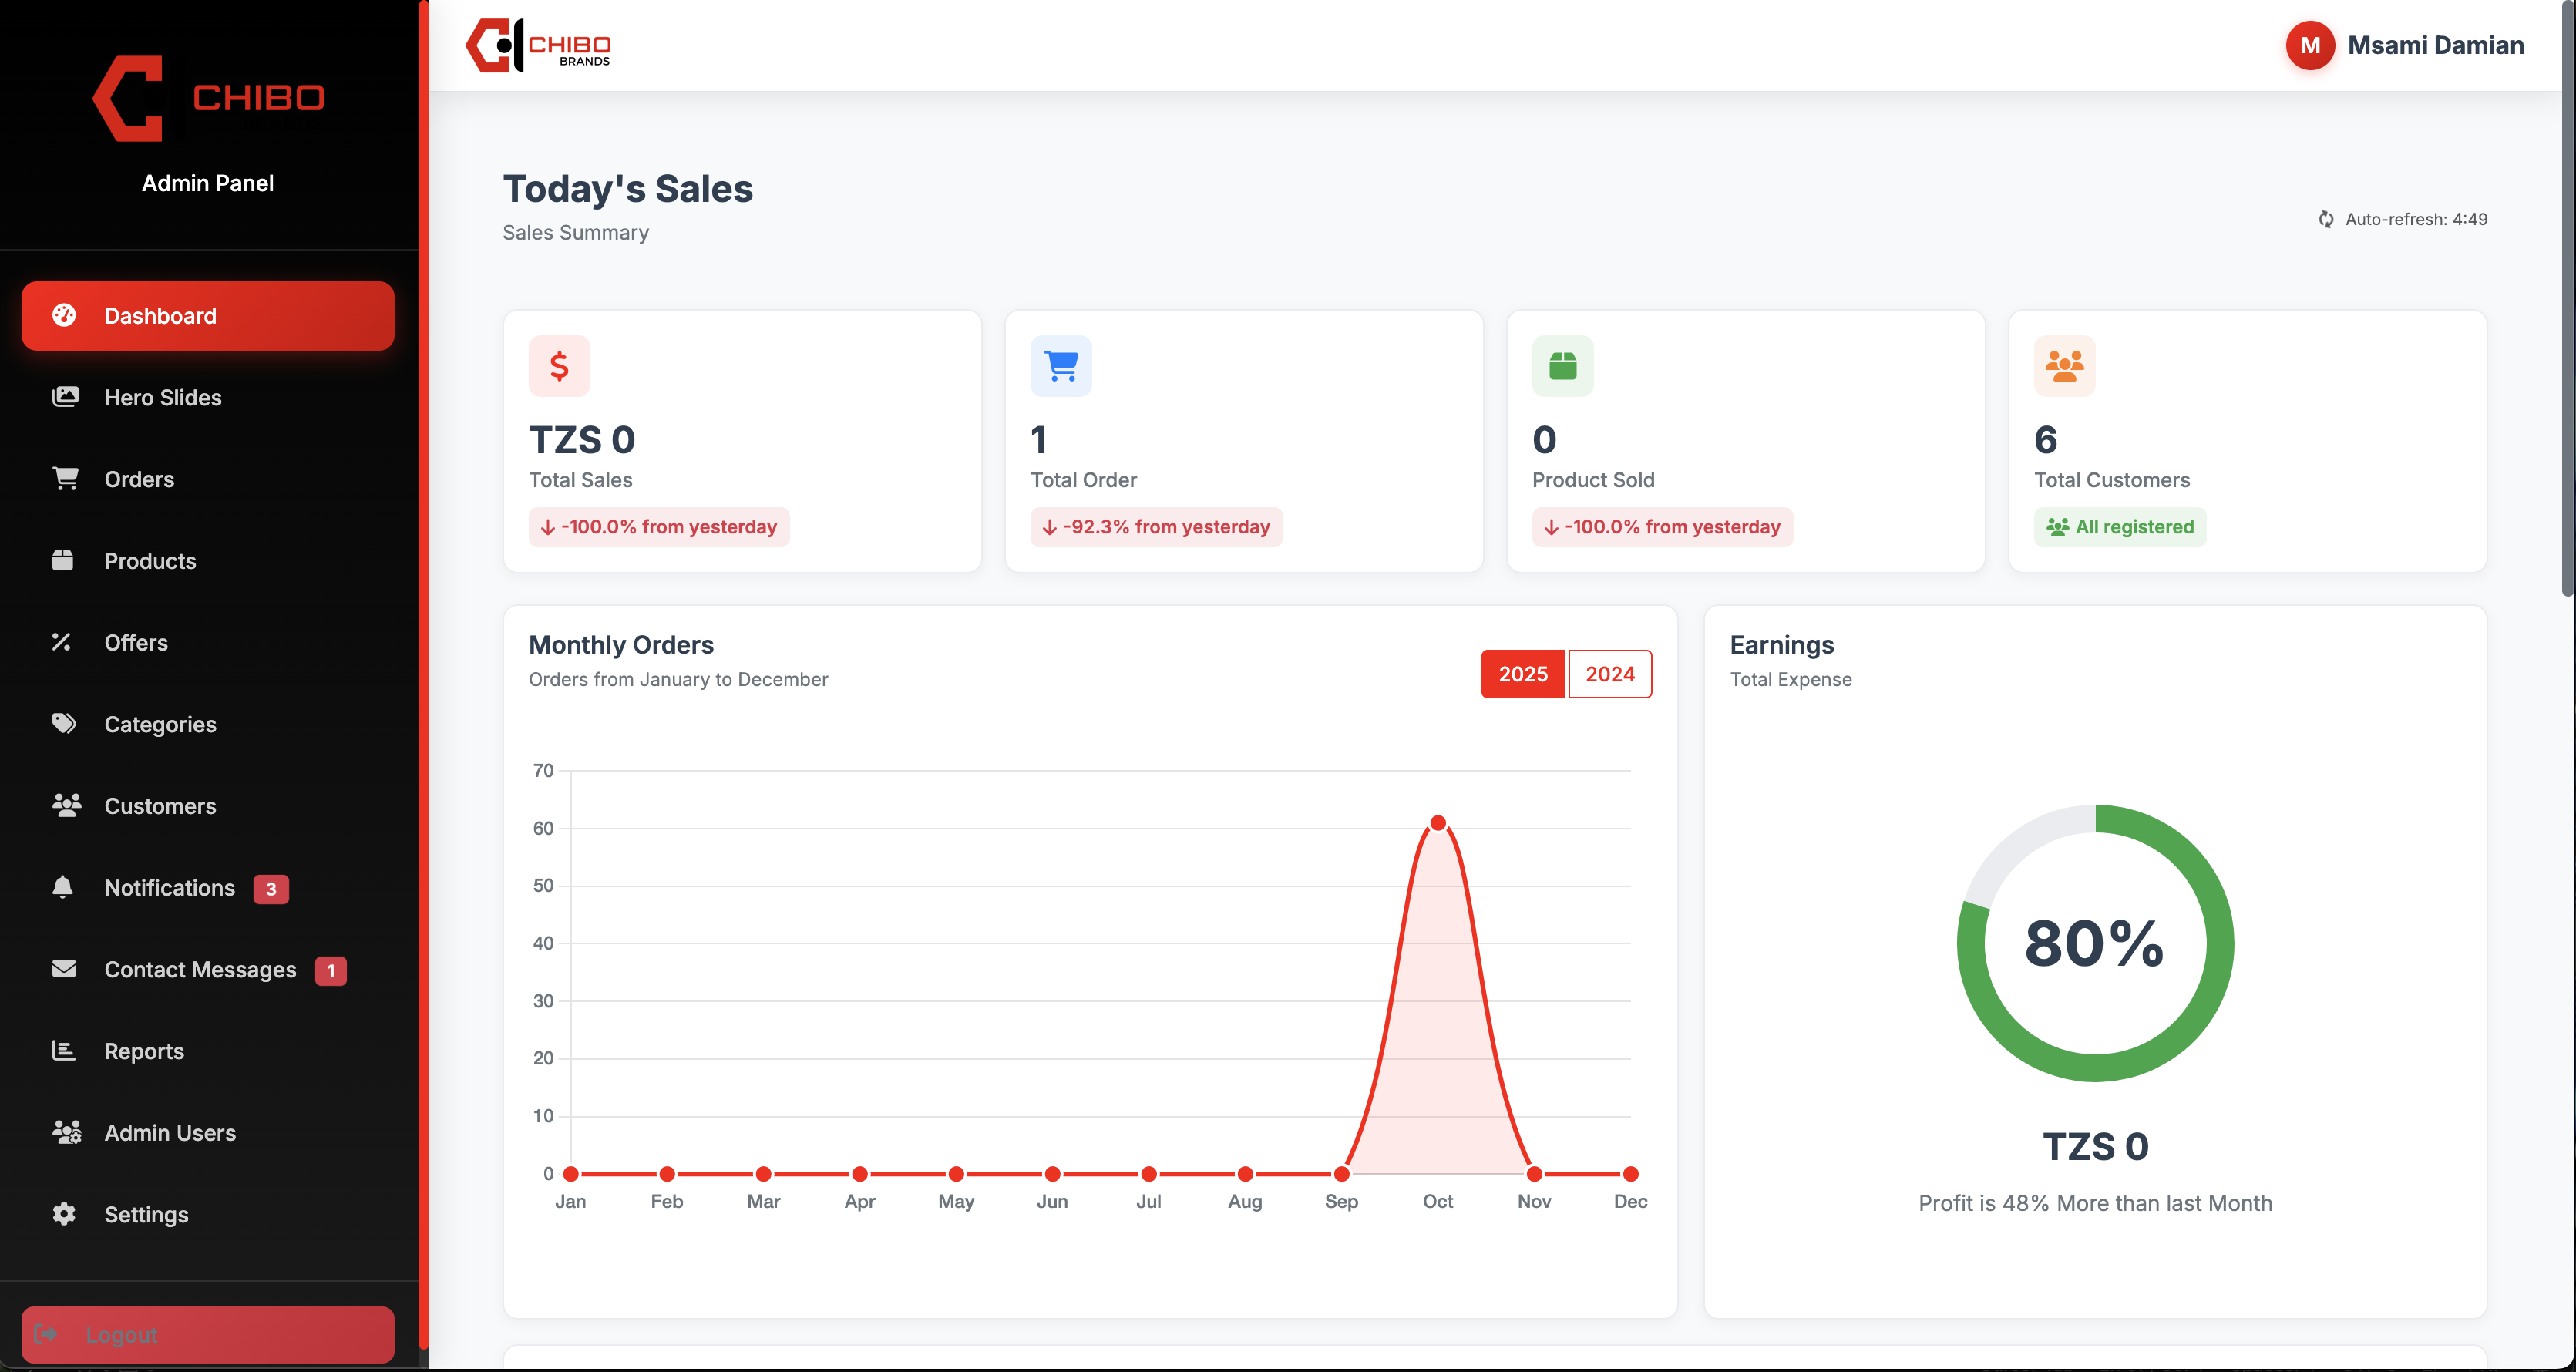The height and width of the screenshot is (1372, 2576).
Task: Click the blue cart Total Order icon
Action: 1060,366
